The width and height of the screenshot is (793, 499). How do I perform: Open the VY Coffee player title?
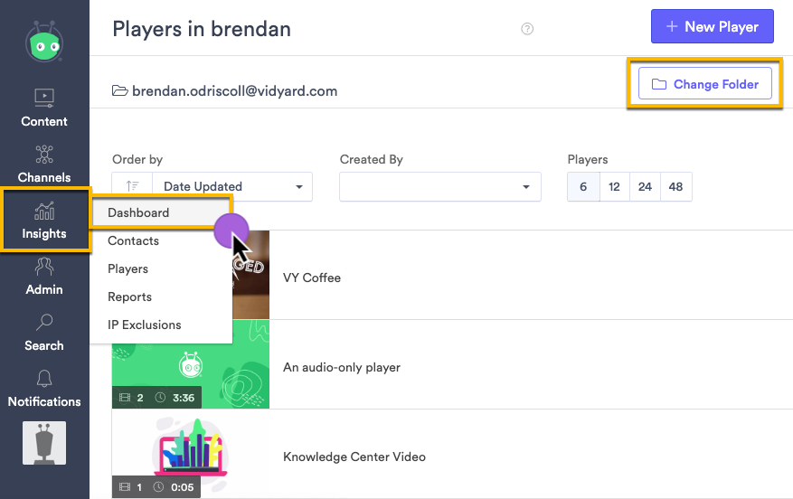pyautogui.click(x=312, y=278)
